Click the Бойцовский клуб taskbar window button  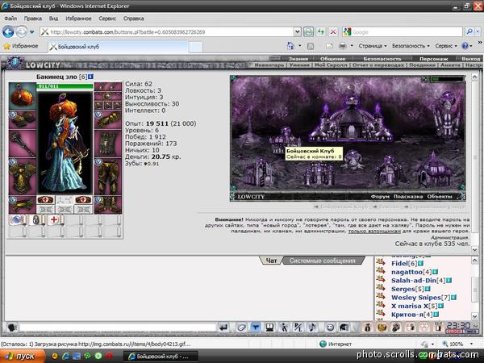(x=161, y=357)
